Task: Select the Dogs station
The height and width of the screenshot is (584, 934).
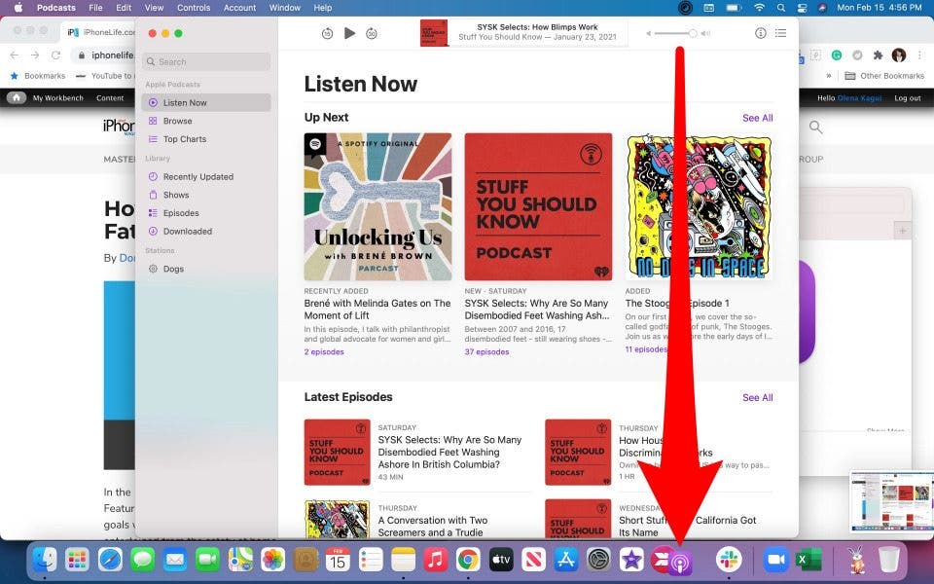Action: tap(173, 269)
